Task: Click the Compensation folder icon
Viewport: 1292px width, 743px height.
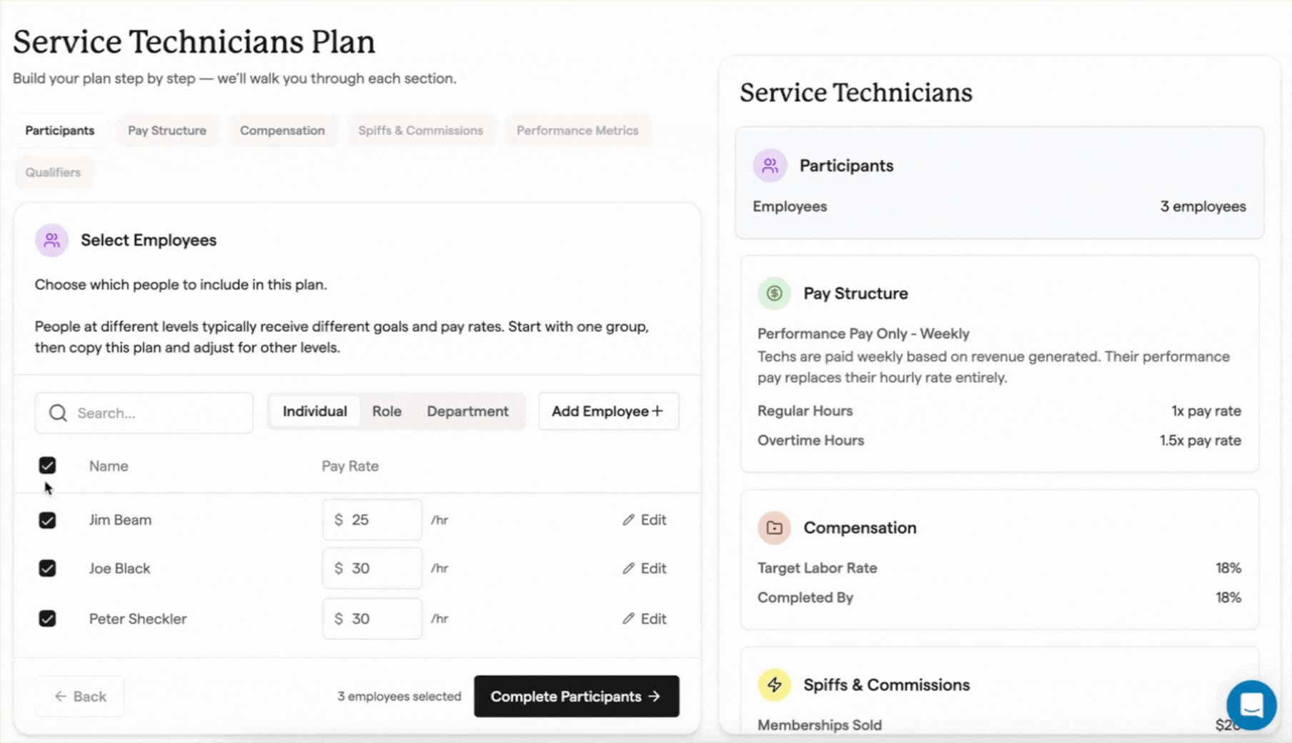Action: click(x=774, y=528)
